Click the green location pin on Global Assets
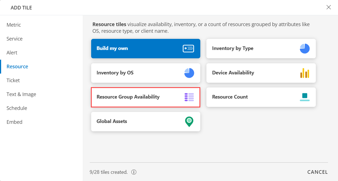 pos(189,121)
